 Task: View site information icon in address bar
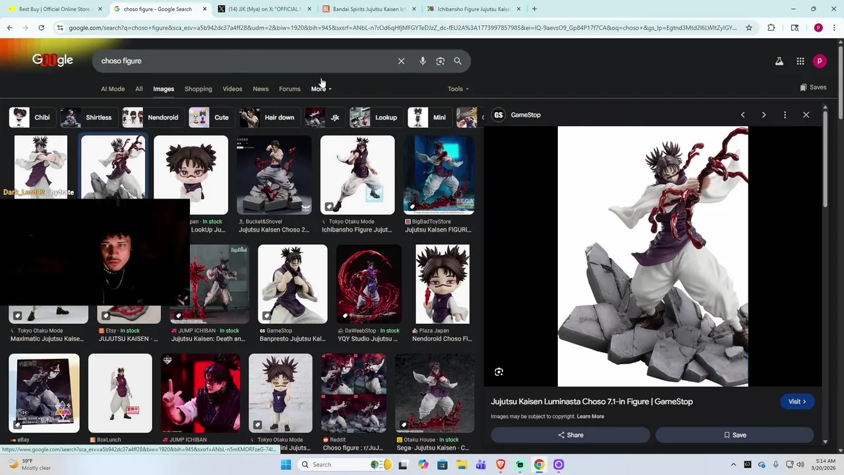(60, 28)
